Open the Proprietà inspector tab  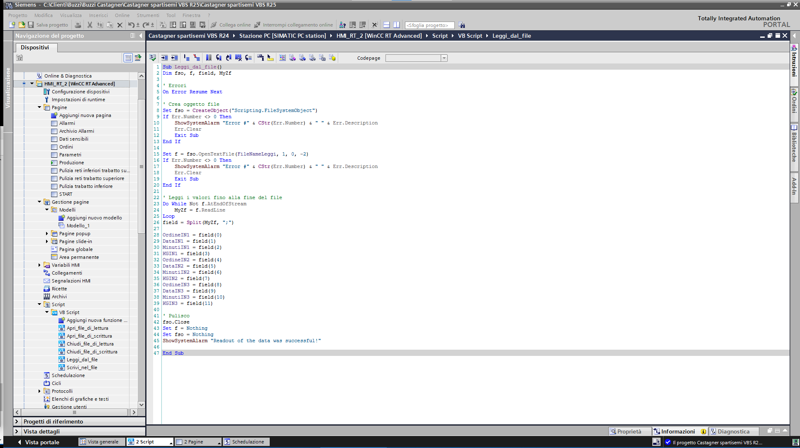coord(626,431)
